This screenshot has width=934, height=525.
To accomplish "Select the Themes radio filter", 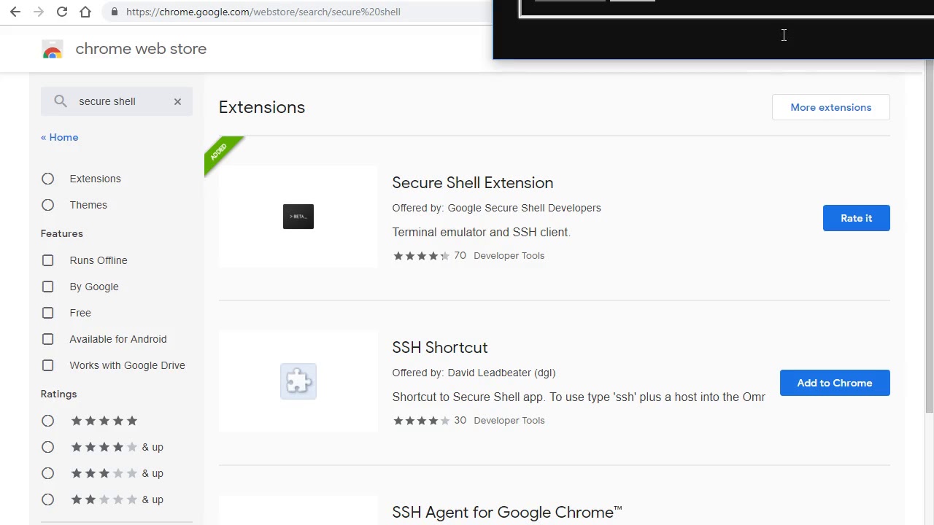I will pyautogui.click(x=47, y=205).
